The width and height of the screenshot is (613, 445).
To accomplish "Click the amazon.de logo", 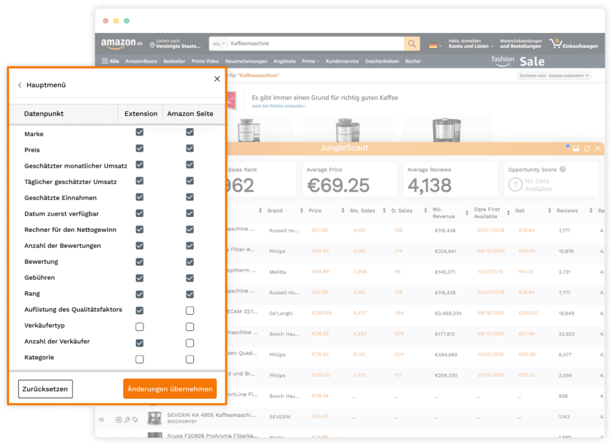I will pos(122,44).
